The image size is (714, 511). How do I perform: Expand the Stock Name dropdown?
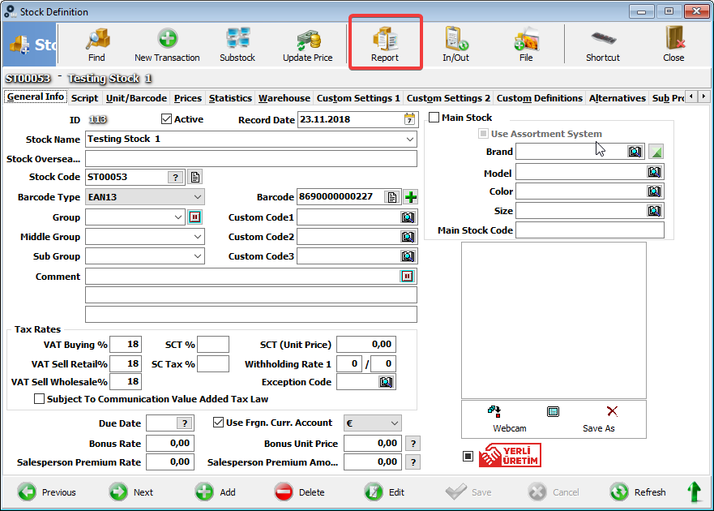(410, 139)
